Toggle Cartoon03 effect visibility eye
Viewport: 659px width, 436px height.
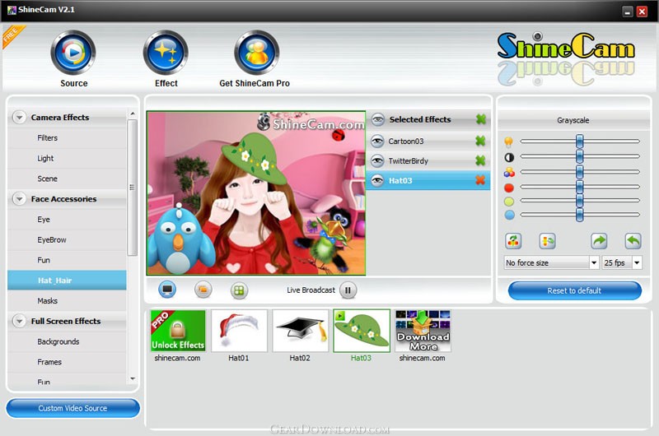coord(377,141)
